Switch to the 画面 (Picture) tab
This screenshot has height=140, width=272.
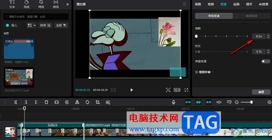(x=198, y=4)
